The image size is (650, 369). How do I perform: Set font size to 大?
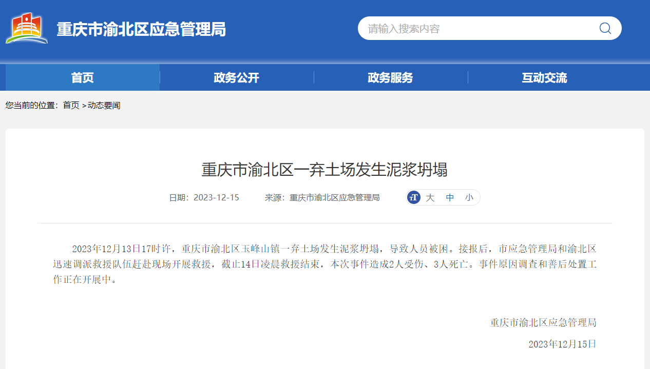(x=430, y=197)
